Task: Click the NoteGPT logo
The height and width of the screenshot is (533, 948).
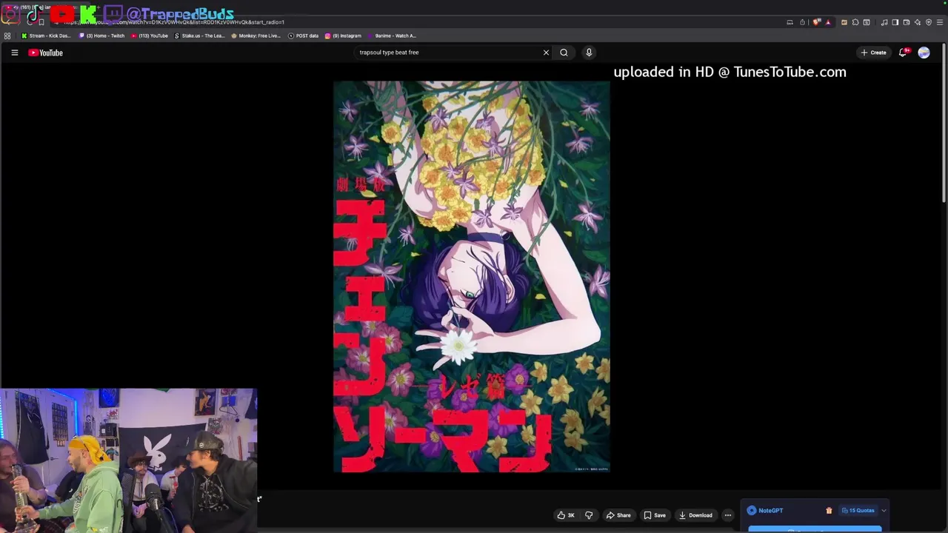Action: click(x=765, y=510)
